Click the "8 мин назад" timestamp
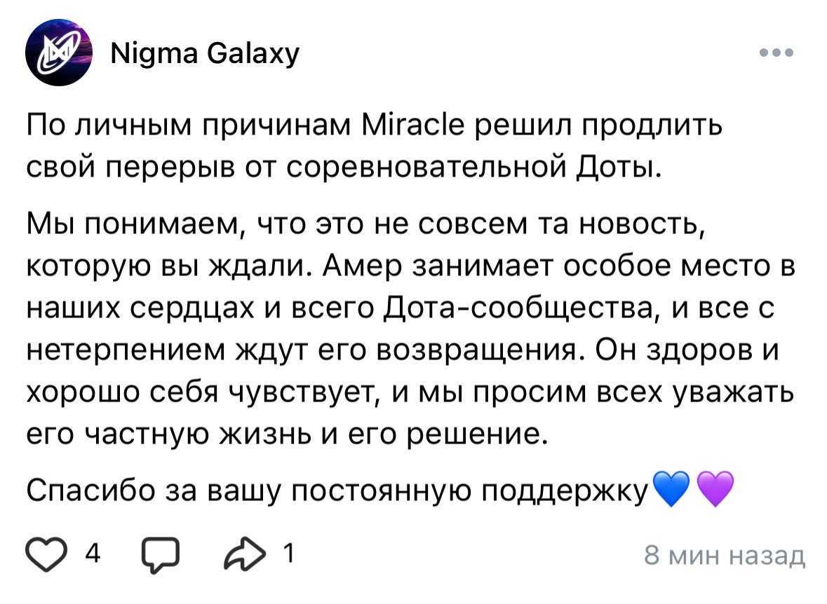 coord(725,556)
